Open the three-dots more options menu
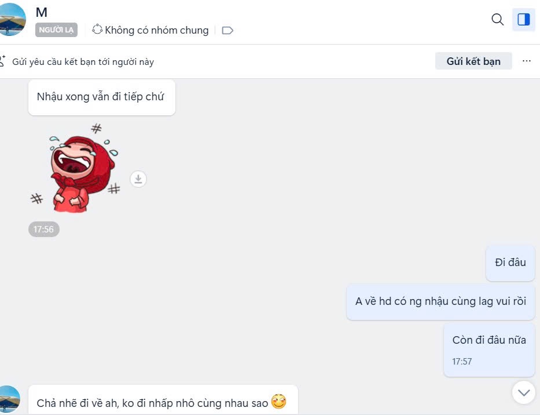Image resolution: width=540 pixels, height=415 pixels. tap(526, 61)
